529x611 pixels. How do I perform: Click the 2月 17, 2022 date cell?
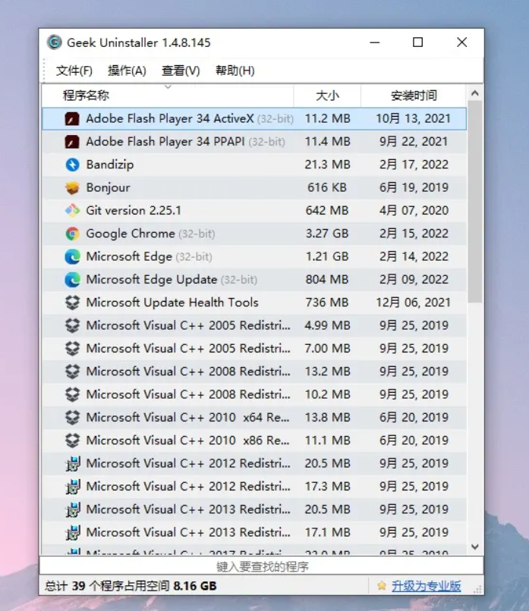[x=414, y=164]
